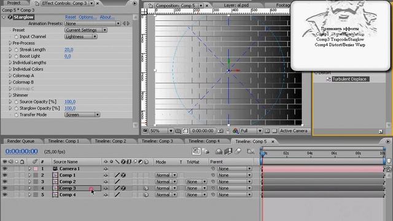This screenshot has height=221, width=393.
Task: Hide the Comp 3 layer eye
Action: click(5, 188)
